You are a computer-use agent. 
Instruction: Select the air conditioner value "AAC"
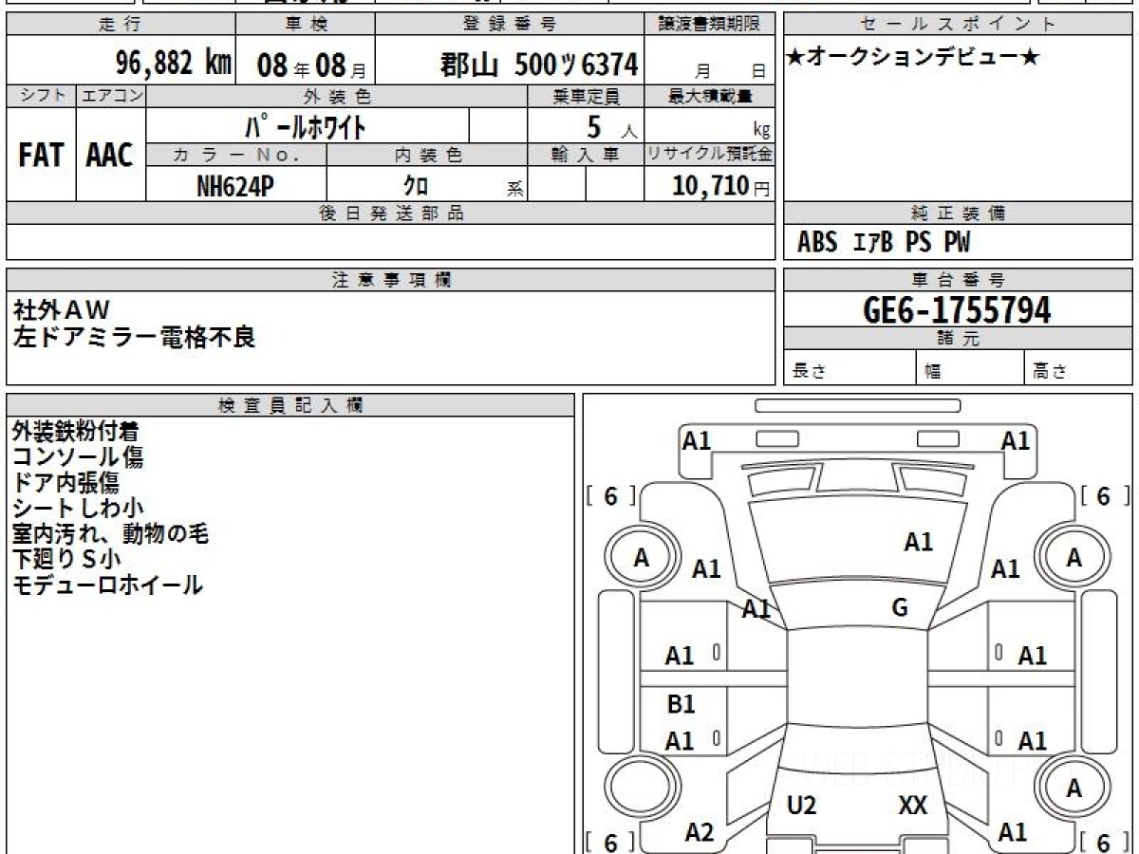tap(110, 156)
